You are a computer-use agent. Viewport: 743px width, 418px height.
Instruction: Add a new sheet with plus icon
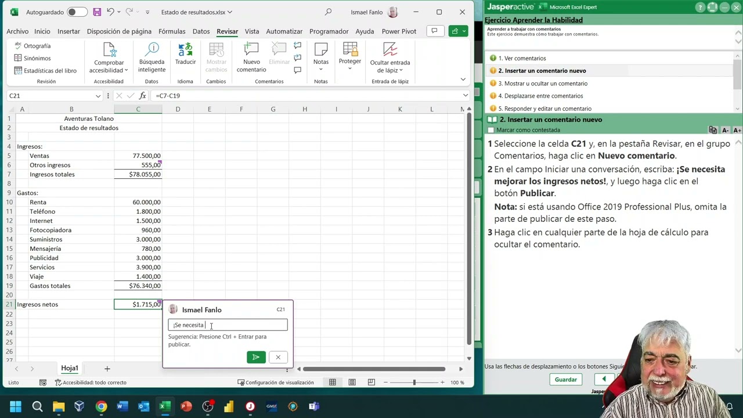[107, 369]
